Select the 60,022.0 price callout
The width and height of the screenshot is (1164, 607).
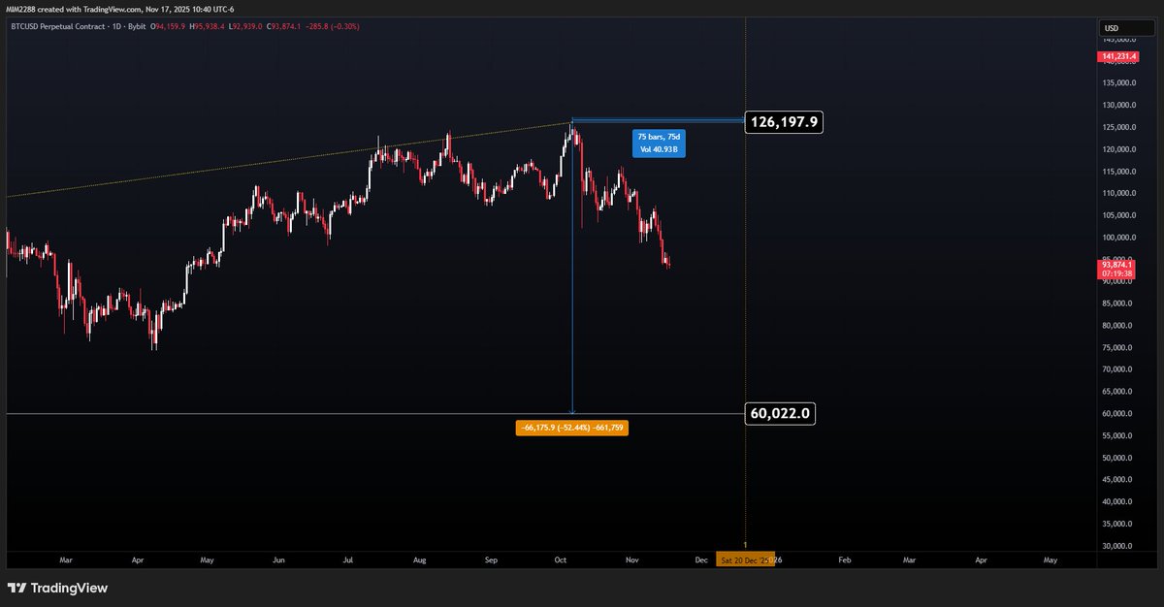click(x=780, y=414)
